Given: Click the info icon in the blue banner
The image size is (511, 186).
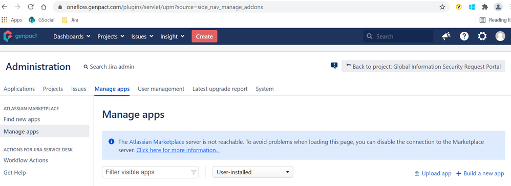Looking at the screenshot, I should click(112, 141).
